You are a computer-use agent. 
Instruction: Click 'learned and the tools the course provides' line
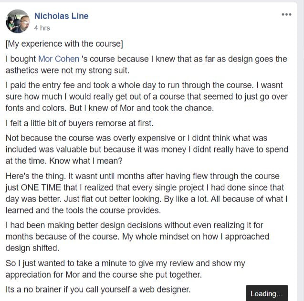tap(83, 211)
